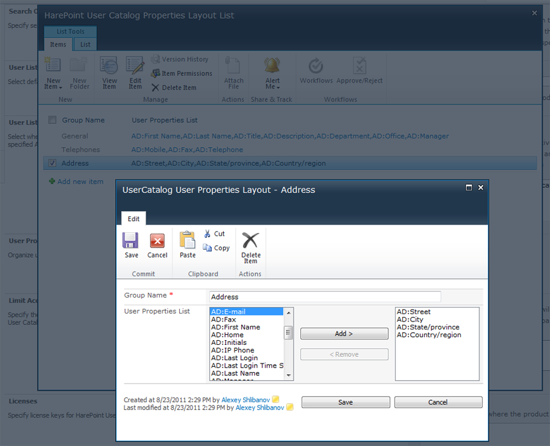
Task: Click into the Group Name input field
Action: pos(325,297)
